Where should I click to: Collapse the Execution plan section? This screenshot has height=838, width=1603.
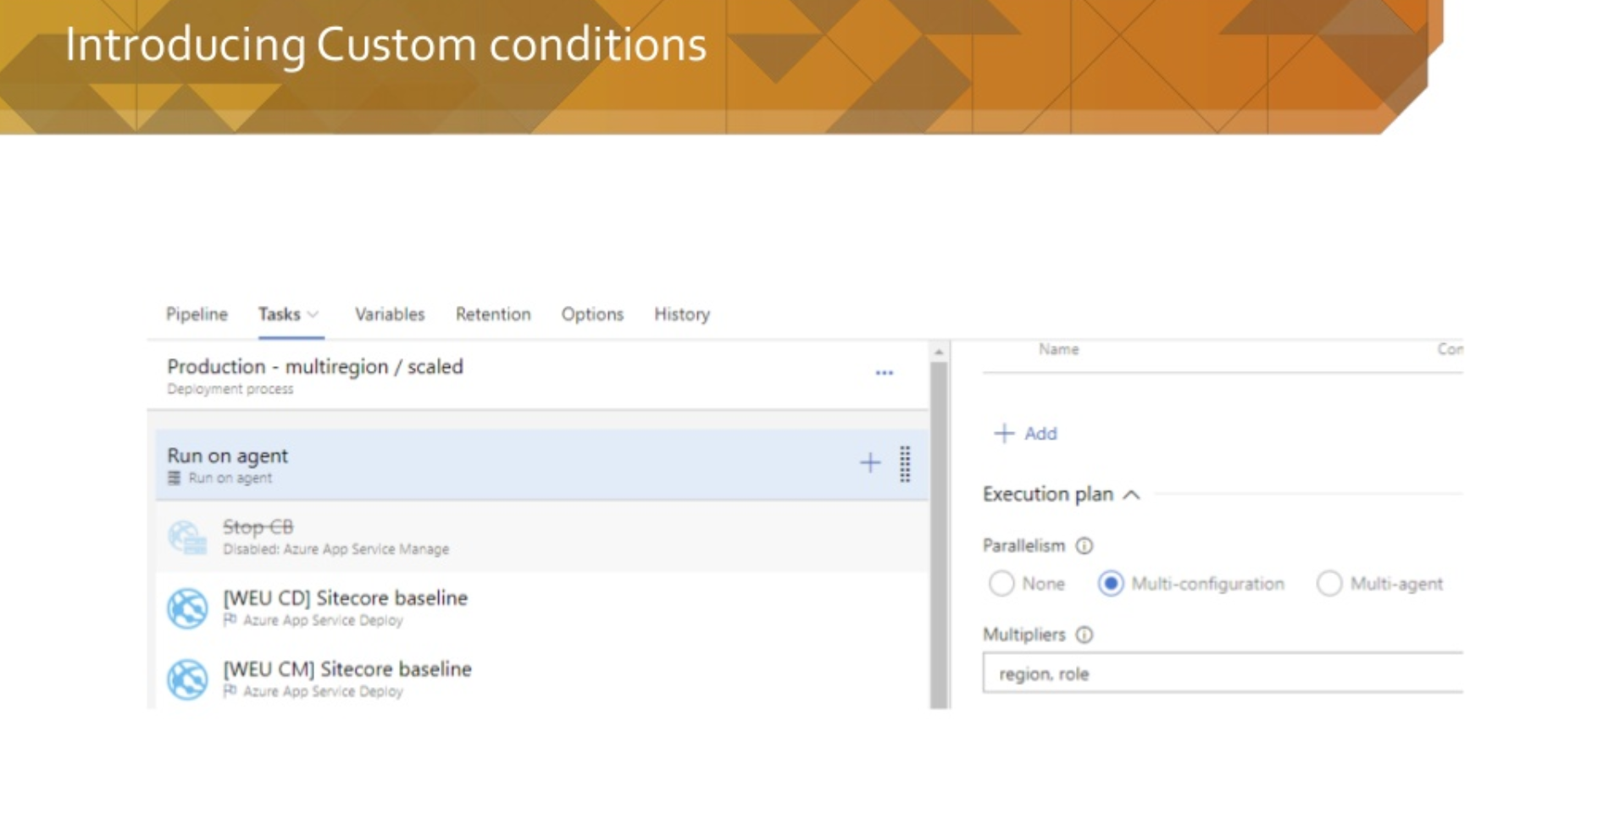(1129, 495)
